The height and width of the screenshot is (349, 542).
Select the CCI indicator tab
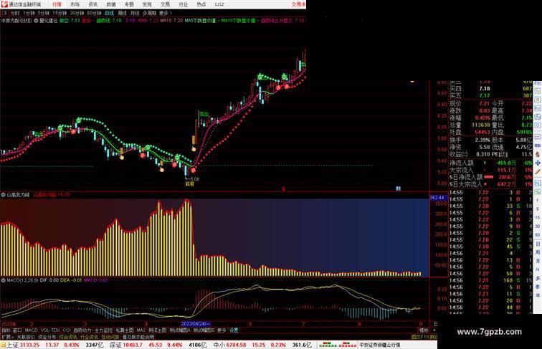67,330
